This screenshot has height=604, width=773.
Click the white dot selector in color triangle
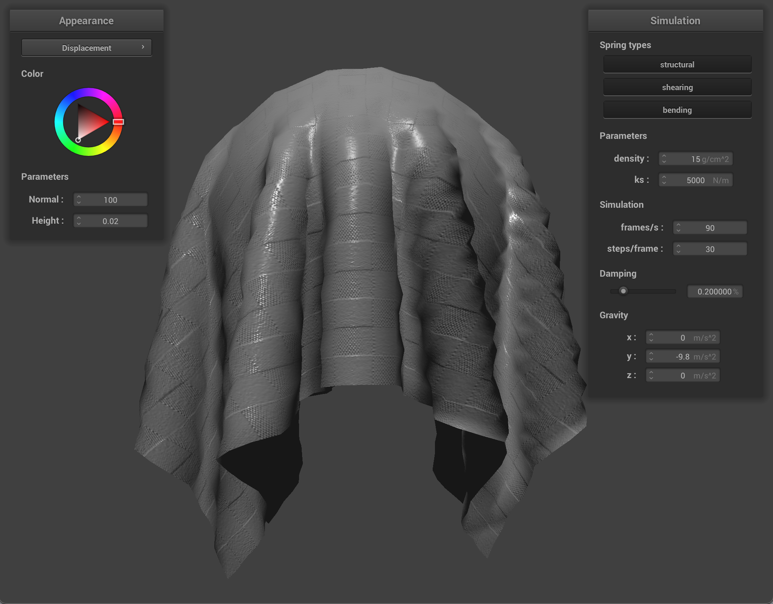(x=78, y=140)
